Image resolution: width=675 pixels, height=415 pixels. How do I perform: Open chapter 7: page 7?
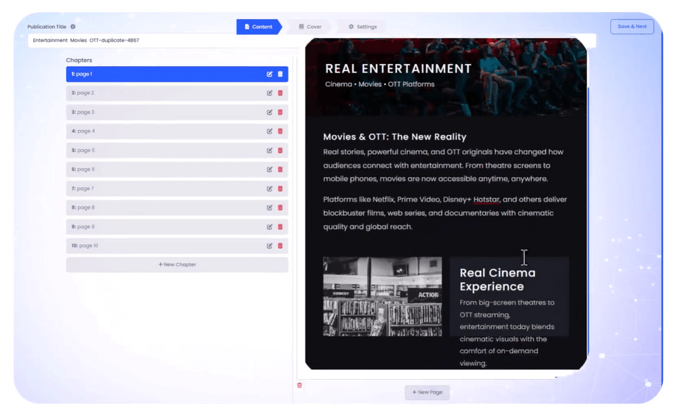177,189
